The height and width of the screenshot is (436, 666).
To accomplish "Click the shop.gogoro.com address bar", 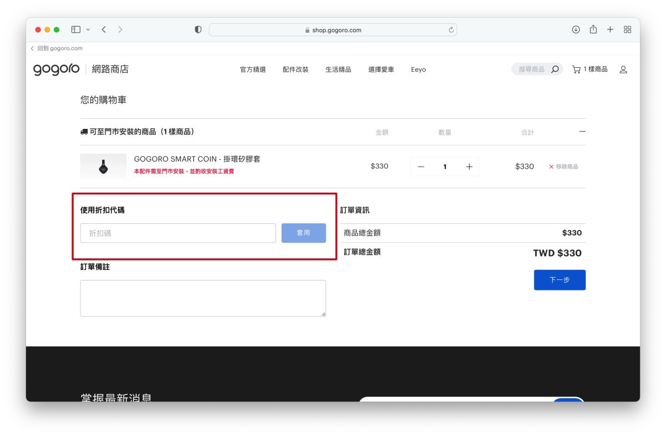I will click(333, 30).
